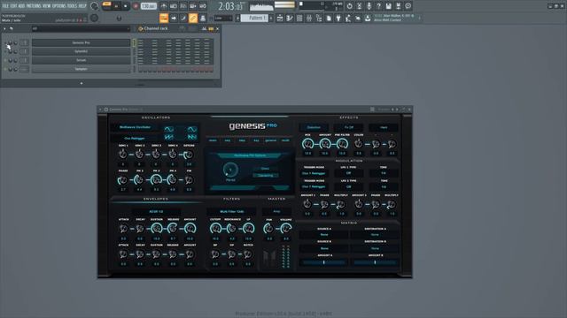Open the snap Line dropdown
Viewport: 567px width, 318px height.
point(223,18)
